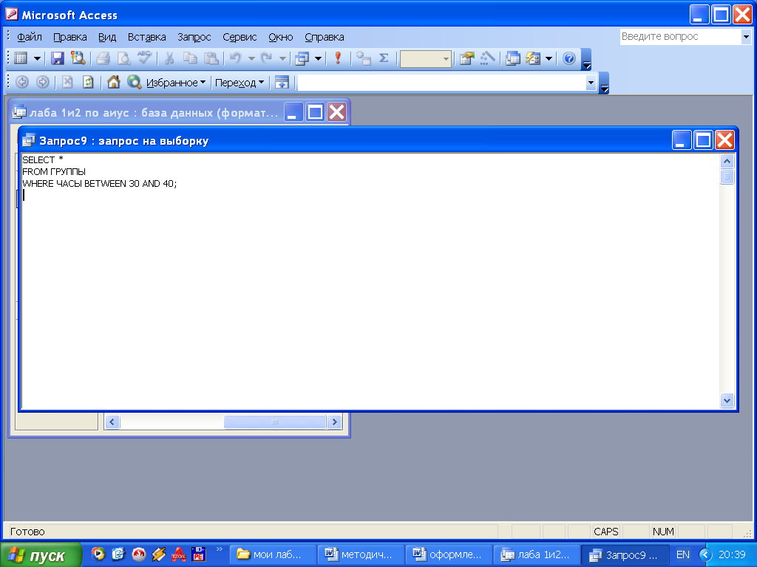Click the Redo arrow icon

[266, 59]
